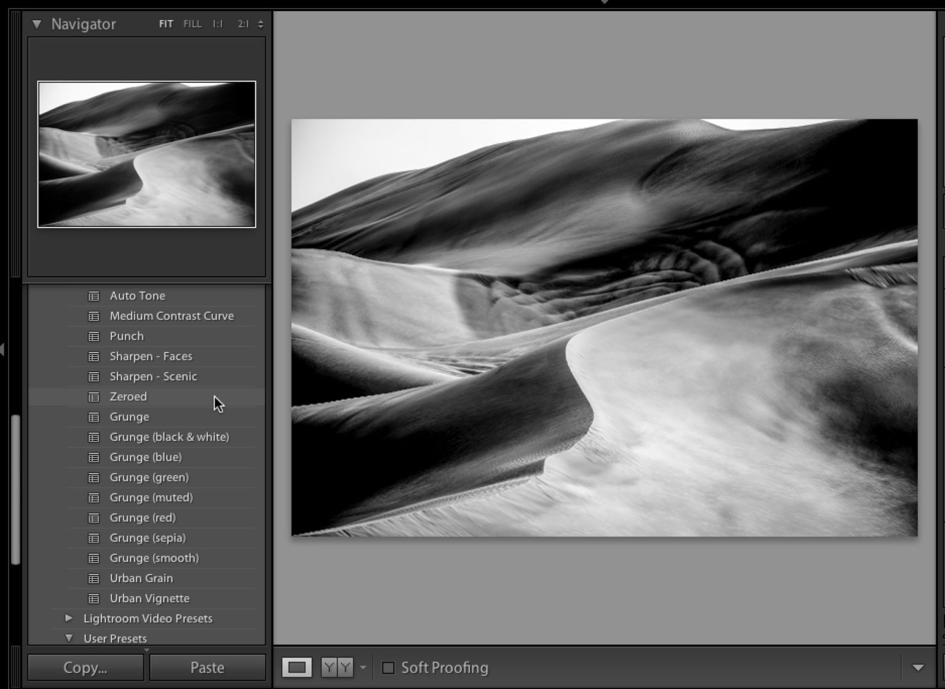Viewport: 945px width, 689px height.
Task: Click the preset icon beside Medium Contrast Curve
Action: tap(94, 316)
